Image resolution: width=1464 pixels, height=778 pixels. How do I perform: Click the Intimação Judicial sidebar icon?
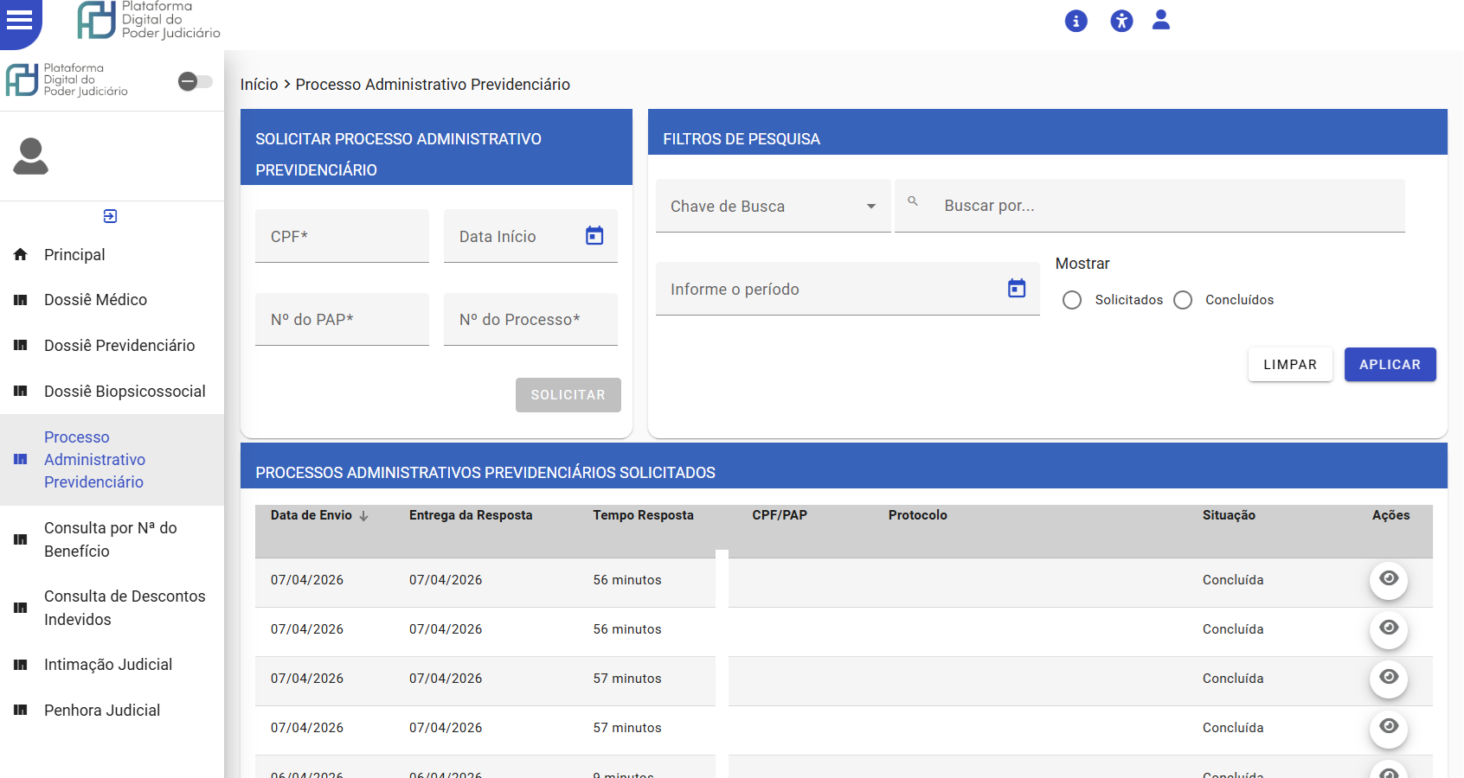point(21,665)
